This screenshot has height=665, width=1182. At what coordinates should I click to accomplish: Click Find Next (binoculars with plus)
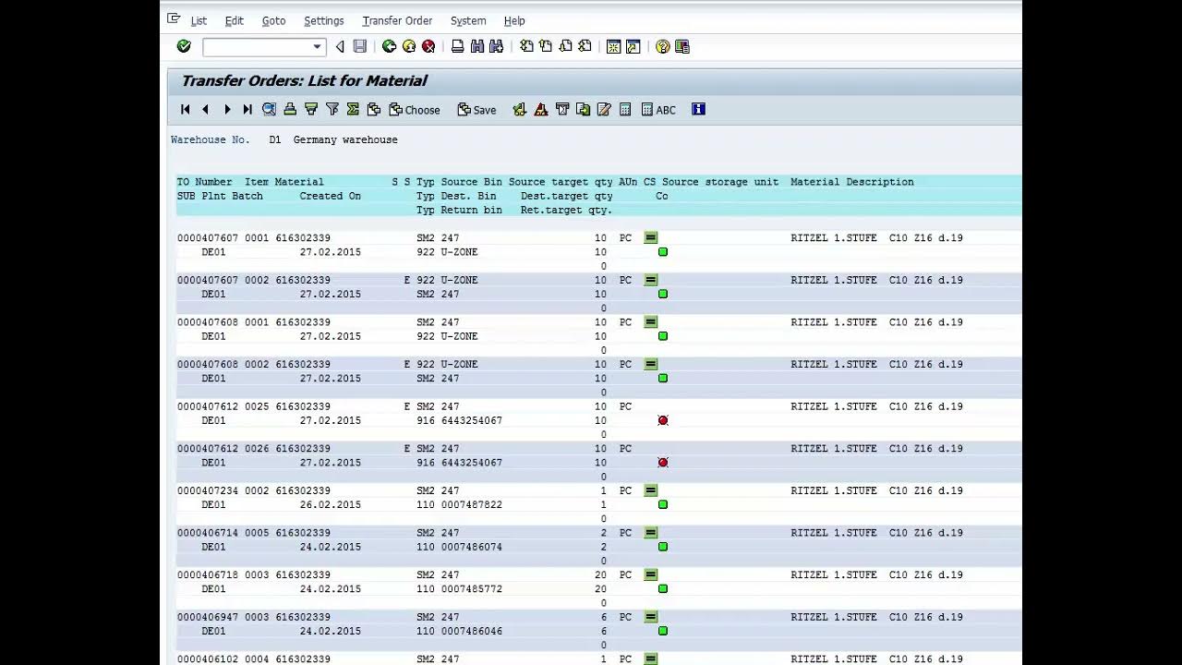497,46
